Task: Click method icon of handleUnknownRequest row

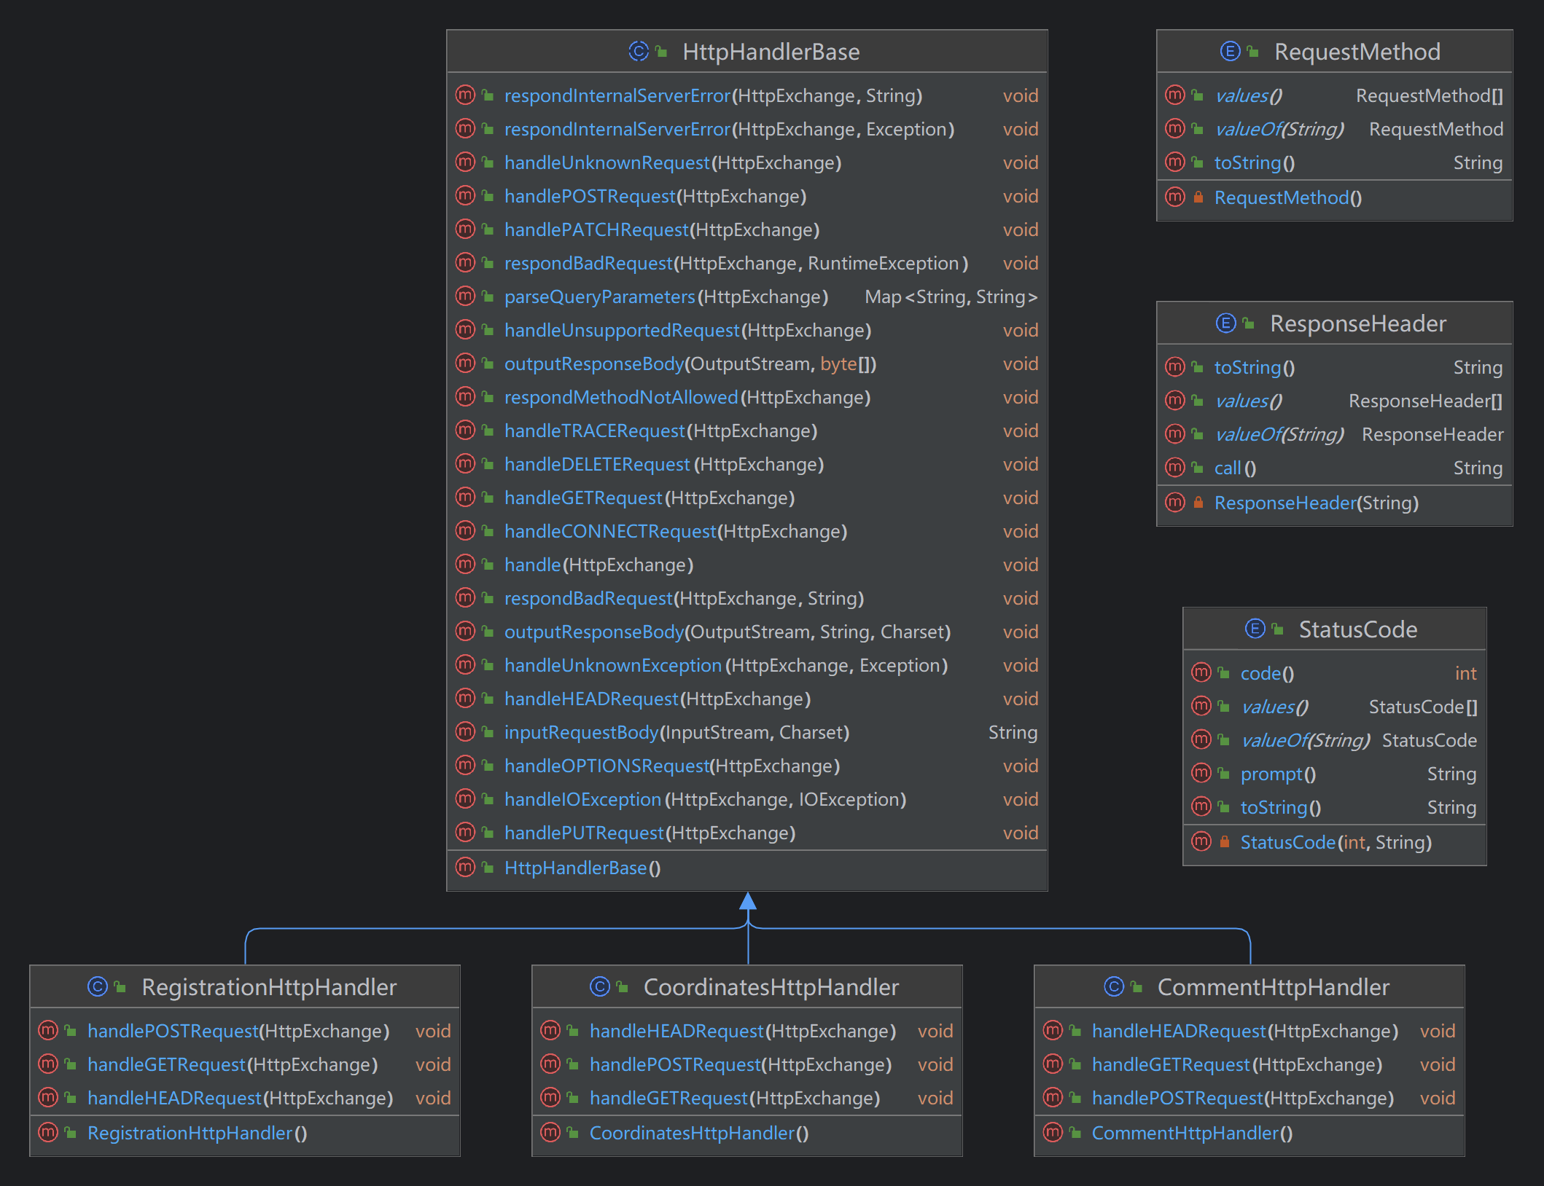Action: [x=465, y=162]
